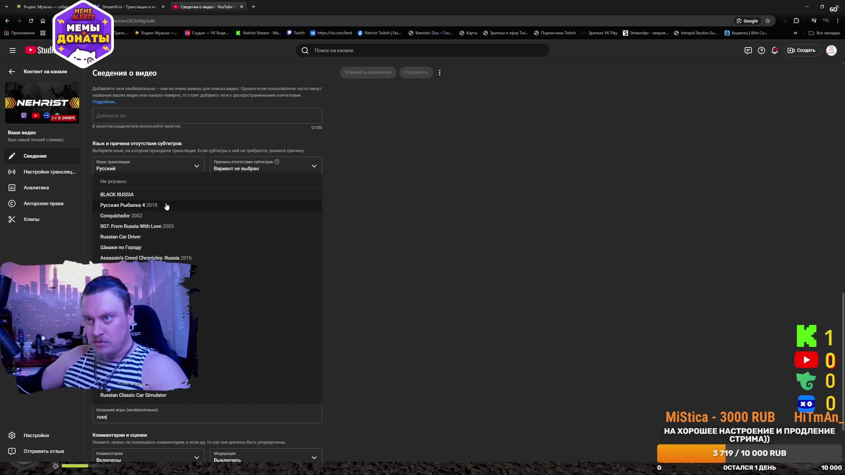Open the comments feedback icon in header
Screen dimensions: 845x475
pyautogui.click(x=748, y=50)
